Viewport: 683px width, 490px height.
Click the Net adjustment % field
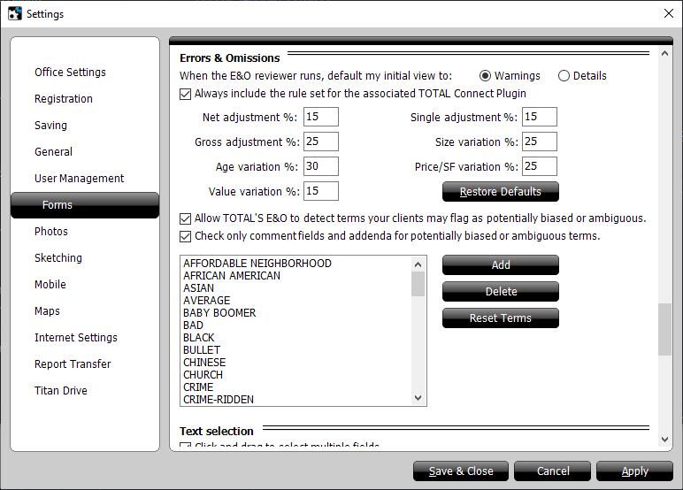320,117
